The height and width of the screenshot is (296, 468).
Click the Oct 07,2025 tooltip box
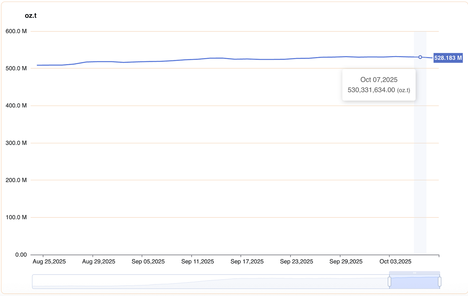coord(379,85)
